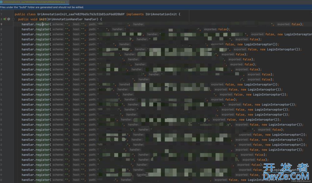The width and height of the screenshot is (312, 183).
Task: Click the build folder generated files banner
Action: (156, 7)
